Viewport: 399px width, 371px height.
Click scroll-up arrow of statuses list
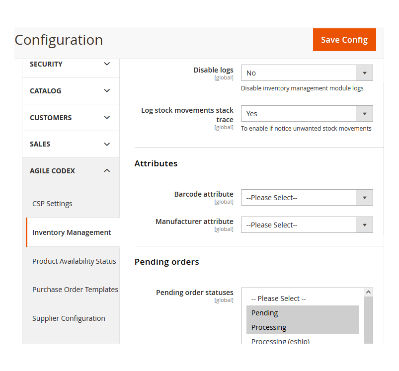click(x=368, y=293)
